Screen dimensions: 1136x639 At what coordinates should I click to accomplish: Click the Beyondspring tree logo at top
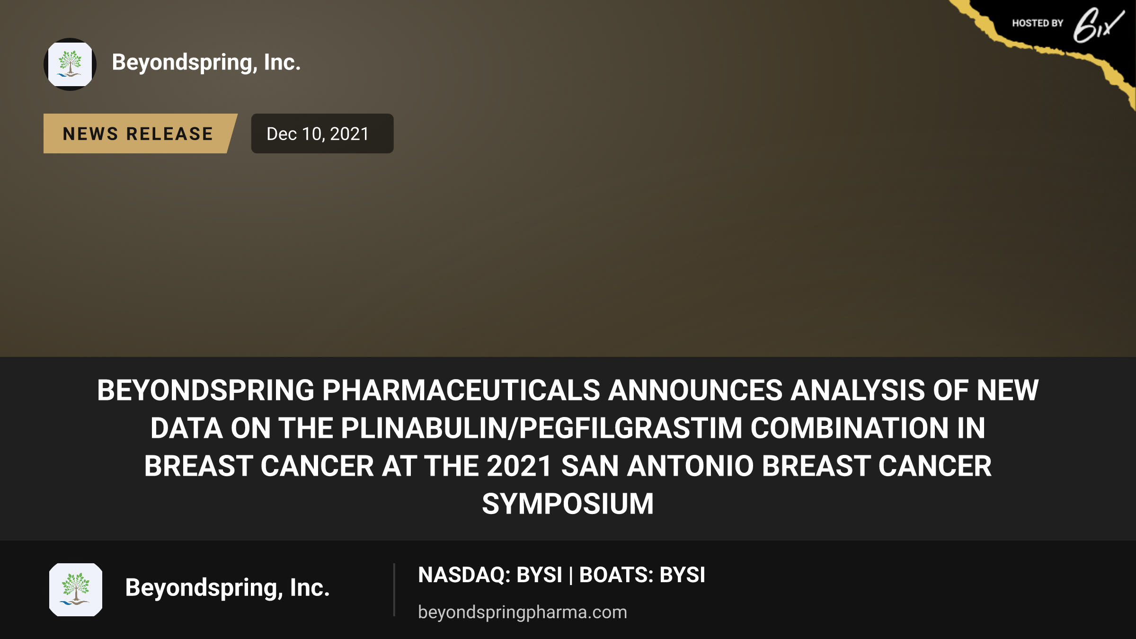coord(70,64)
